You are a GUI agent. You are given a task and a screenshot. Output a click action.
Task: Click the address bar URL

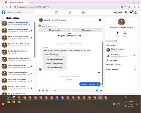33,7
